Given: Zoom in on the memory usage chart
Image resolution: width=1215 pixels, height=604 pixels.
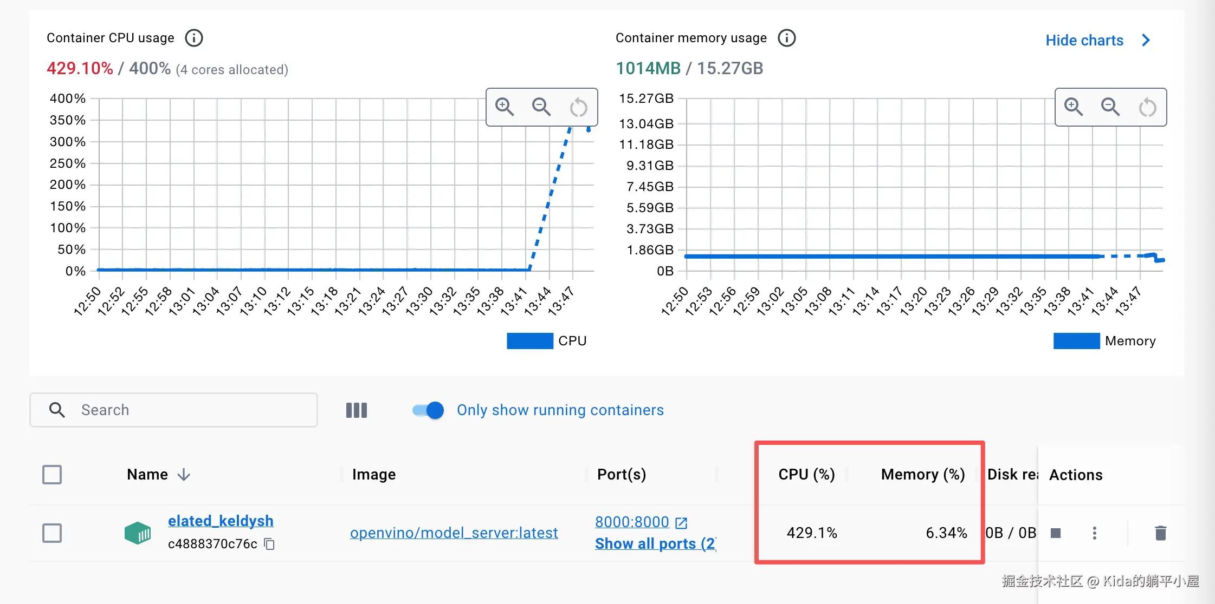Looking at the screenshot, I should (x=1074, y=107).
